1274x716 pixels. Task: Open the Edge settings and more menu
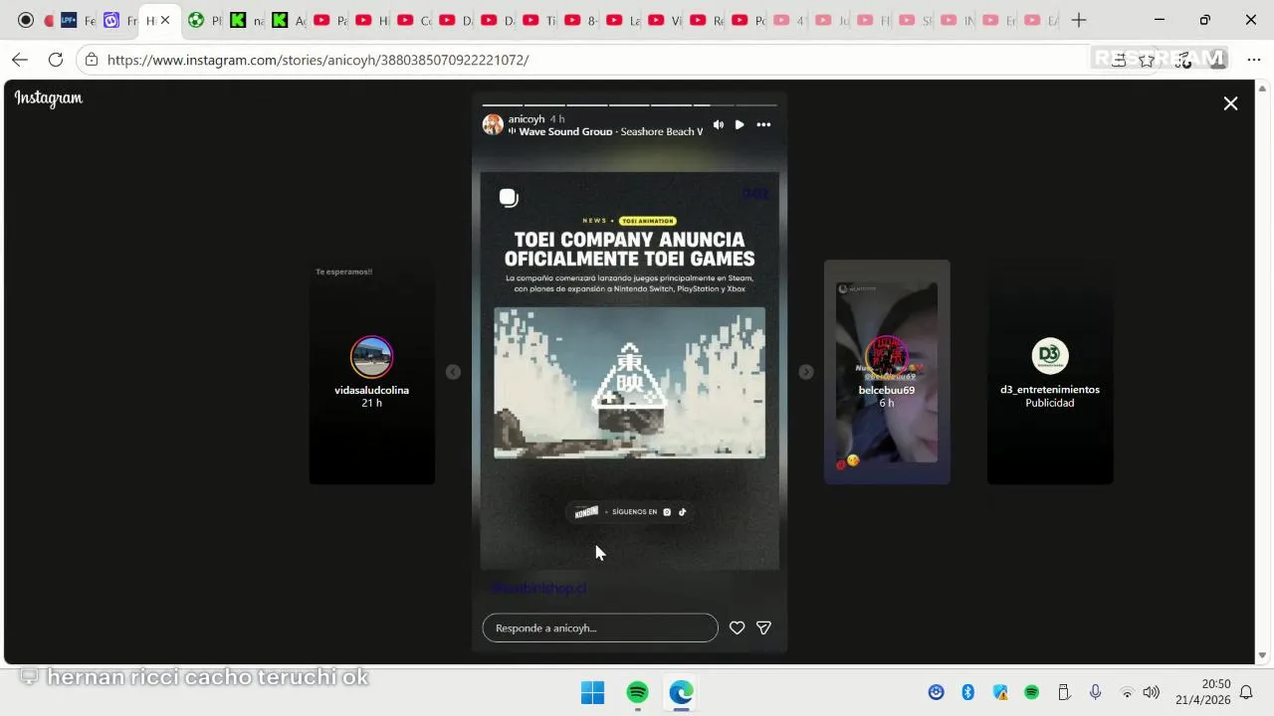(1254, 60)
